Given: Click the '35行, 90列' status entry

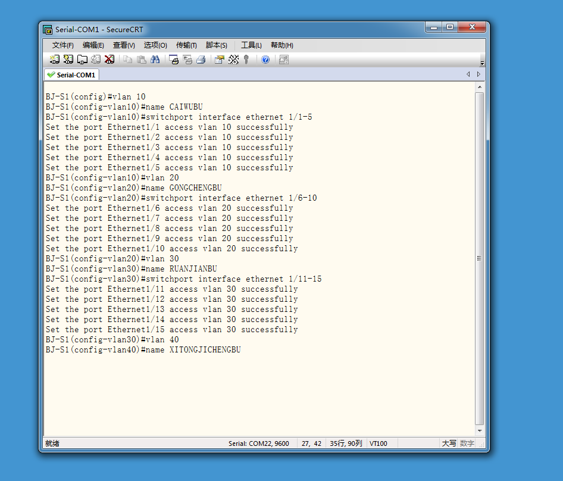Looking at the screenshot, I should 346,443.
